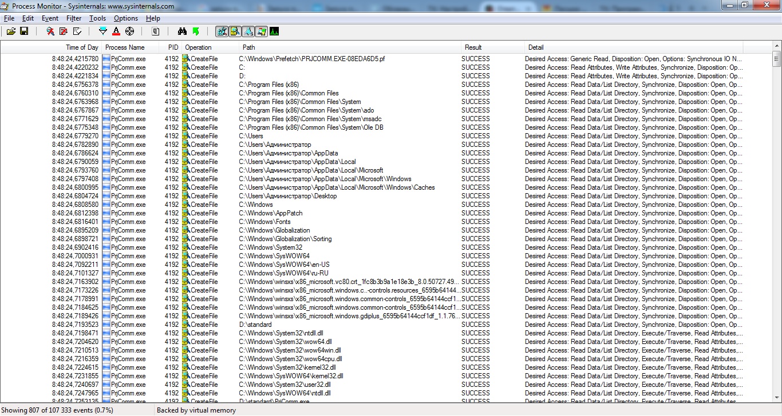Image resolution: width=782 pixels, height=416 pixels.
Task: Open the Help menu
Action: (x=153, y=18)
